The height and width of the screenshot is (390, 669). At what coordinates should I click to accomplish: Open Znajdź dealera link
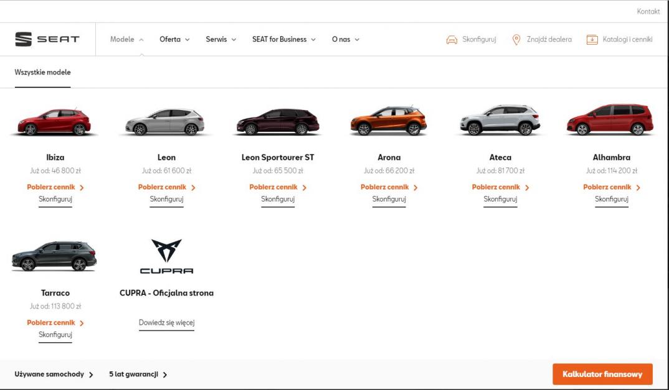(549, 39)
